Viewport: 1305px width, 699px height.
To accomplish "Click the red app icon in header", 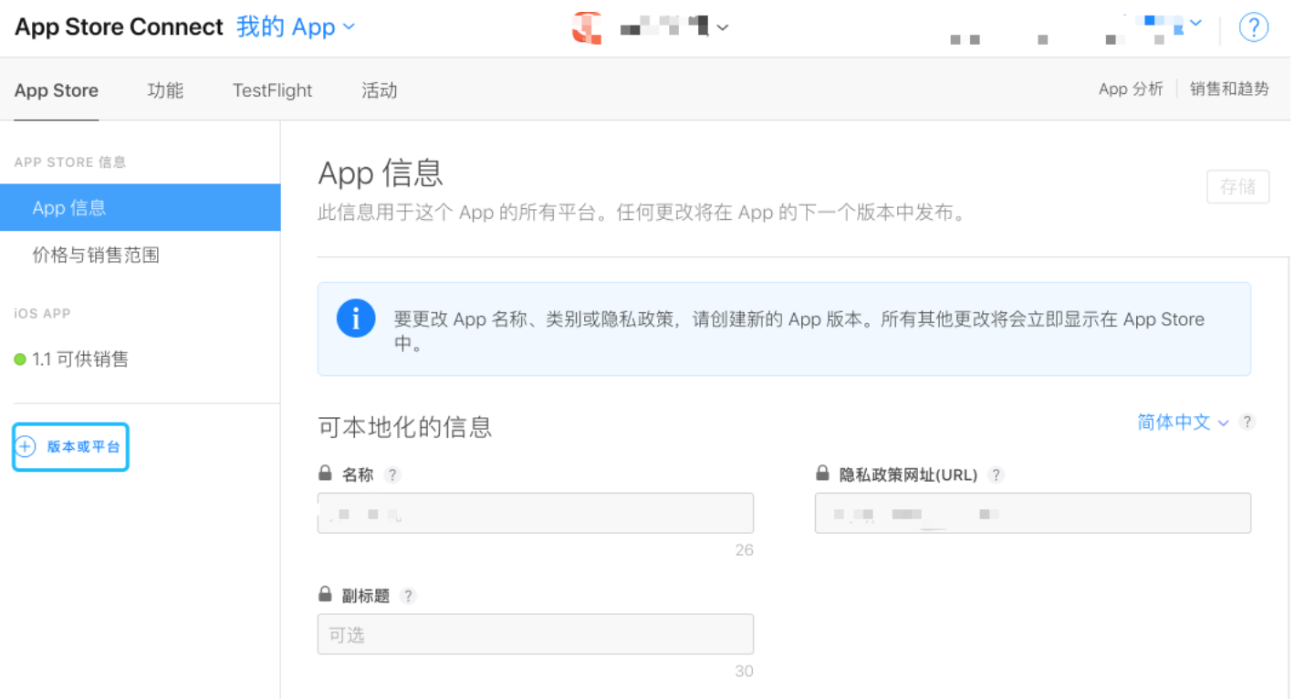I will click(x=587, y=27).
